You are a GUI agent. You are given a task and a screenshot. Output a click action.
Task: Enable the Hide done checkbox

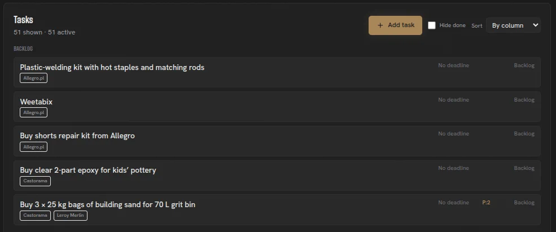tap(432, 25)
